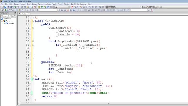Collapse the CONTENEDOR constructor fold on line 46
Viewport: 188px width, 106px height.
pos(33,28)
